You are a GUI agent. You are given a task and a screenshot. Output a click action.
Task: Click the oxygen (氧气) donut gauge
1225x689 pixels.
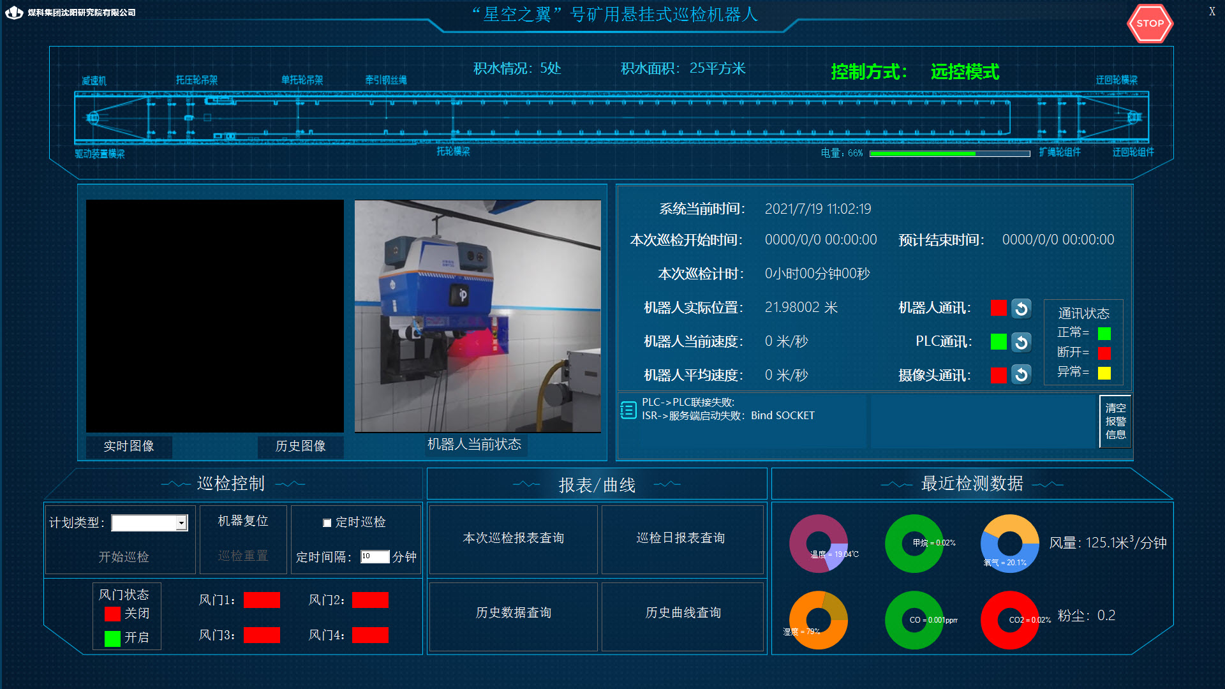[x=1010, y=544]
